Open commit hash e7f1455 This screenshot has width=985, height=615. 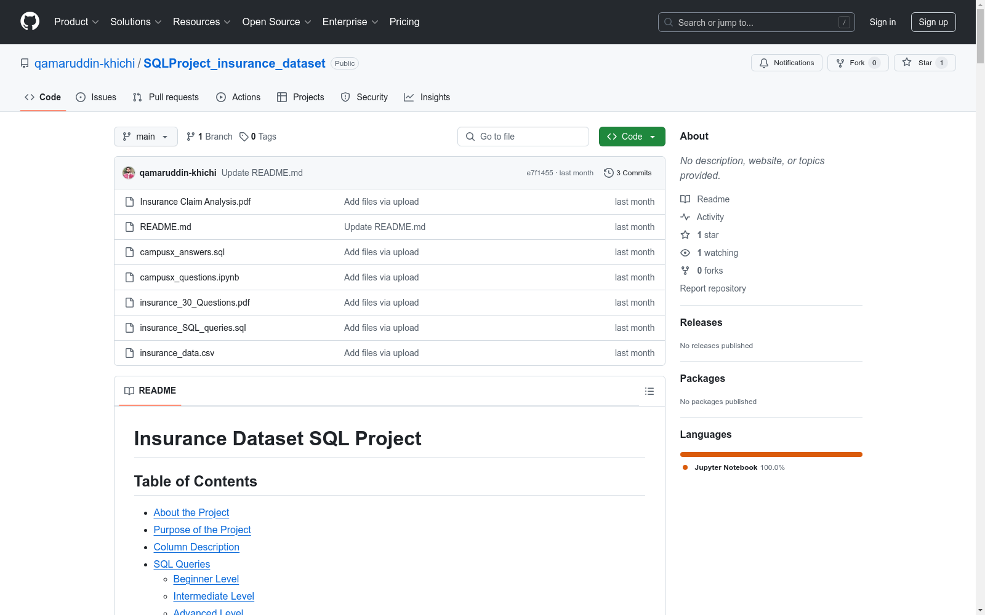540,173
